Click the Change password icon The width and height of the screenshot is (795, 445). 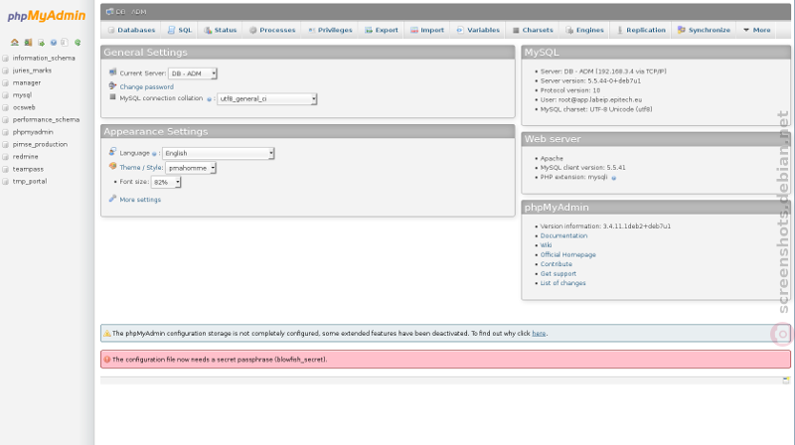(112, 85)
